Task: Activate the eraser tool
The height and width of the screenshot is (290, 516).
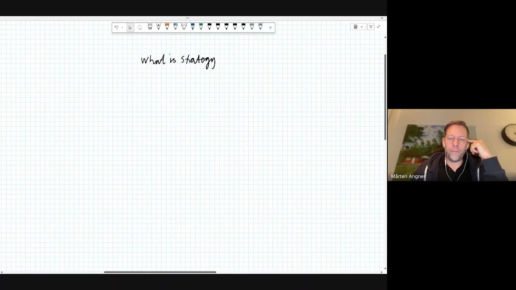Action: point(150,27)
